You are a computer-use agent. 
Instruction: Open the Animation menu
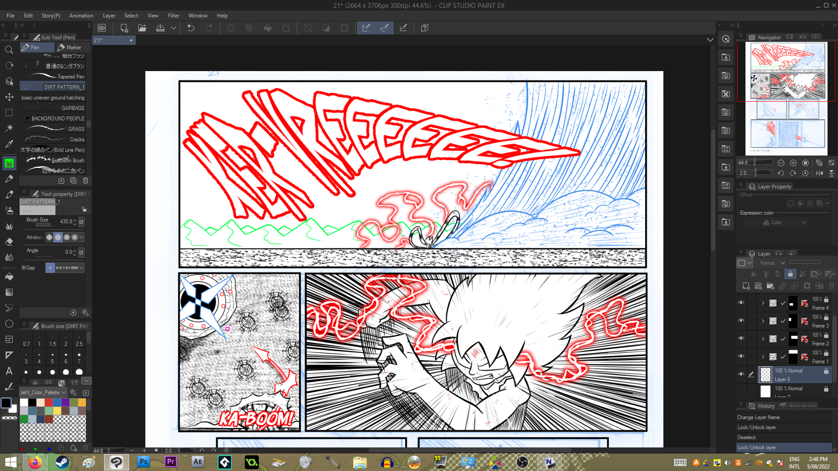tap(81, 16)
